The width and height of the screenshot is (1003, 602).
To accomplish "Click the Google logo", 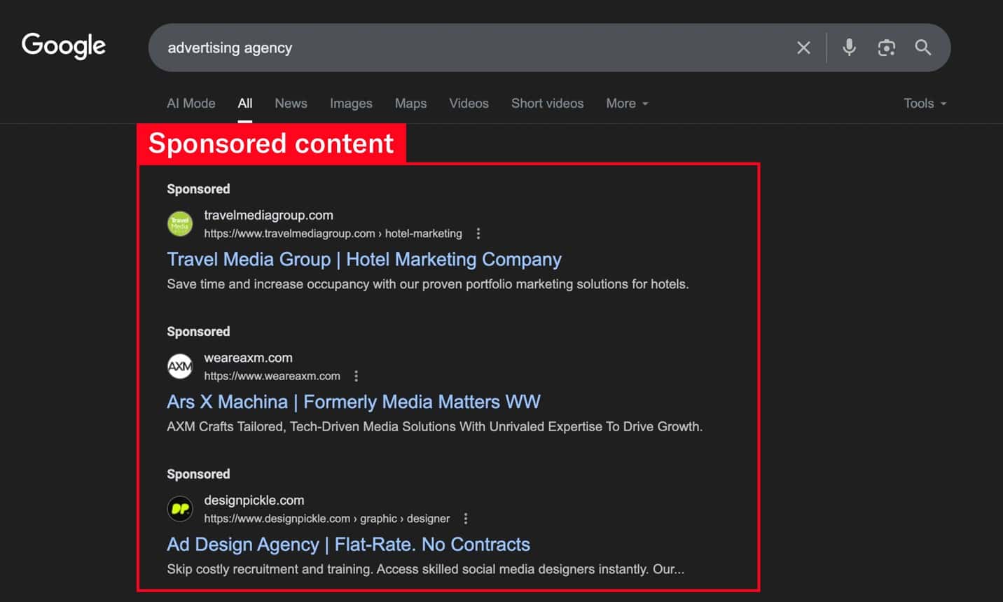I will coord(64,46).
